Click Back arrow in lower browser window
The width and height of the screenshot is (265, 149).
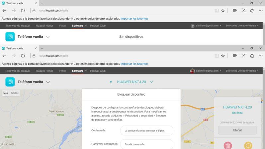pyautogui.click(x=4, y=56)
